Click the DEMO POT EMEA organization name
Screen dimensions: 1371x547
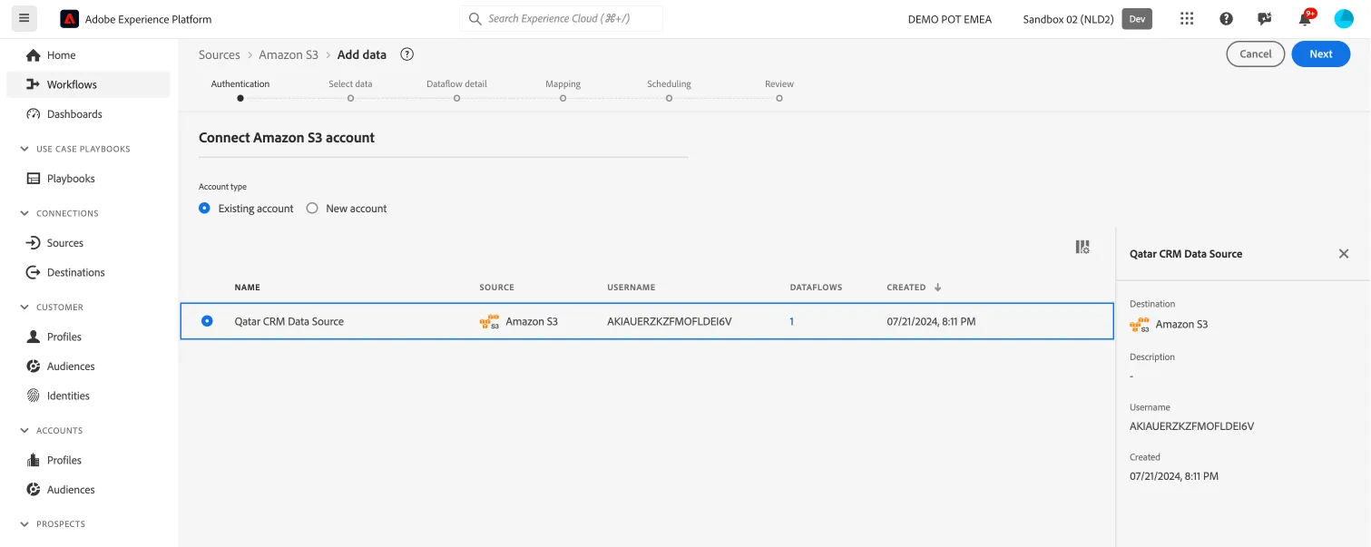(x=950, y=19)
